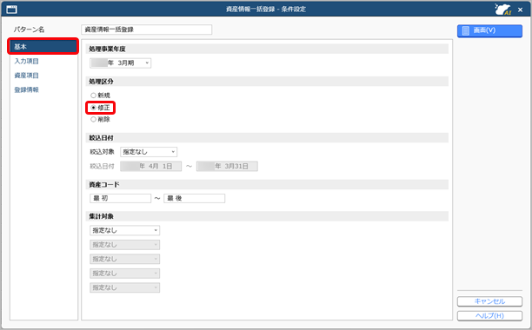
Task: Click the 4月 1日 start date field
Action: (151, 167)
